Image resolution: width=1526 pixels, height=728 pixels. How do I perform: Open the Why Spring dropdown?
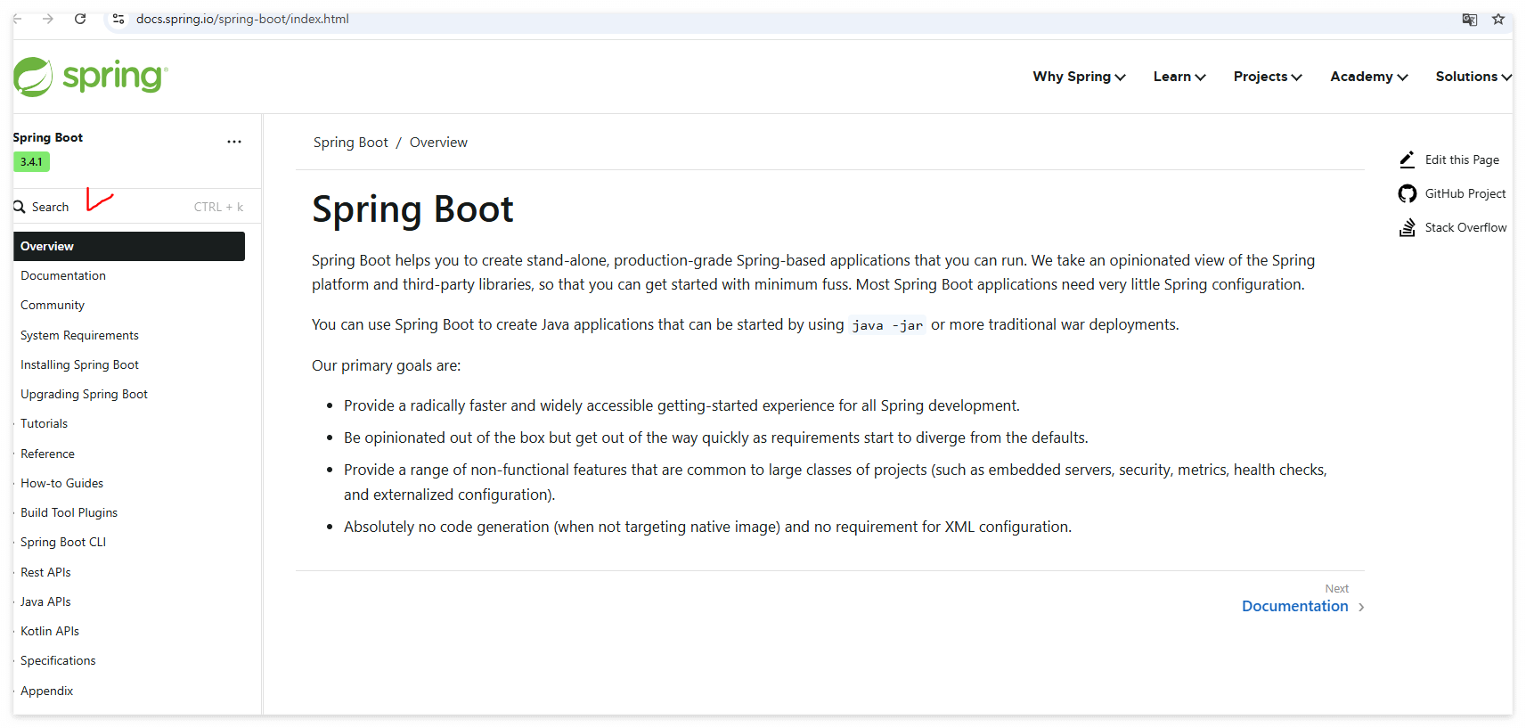pos(1079,77)
